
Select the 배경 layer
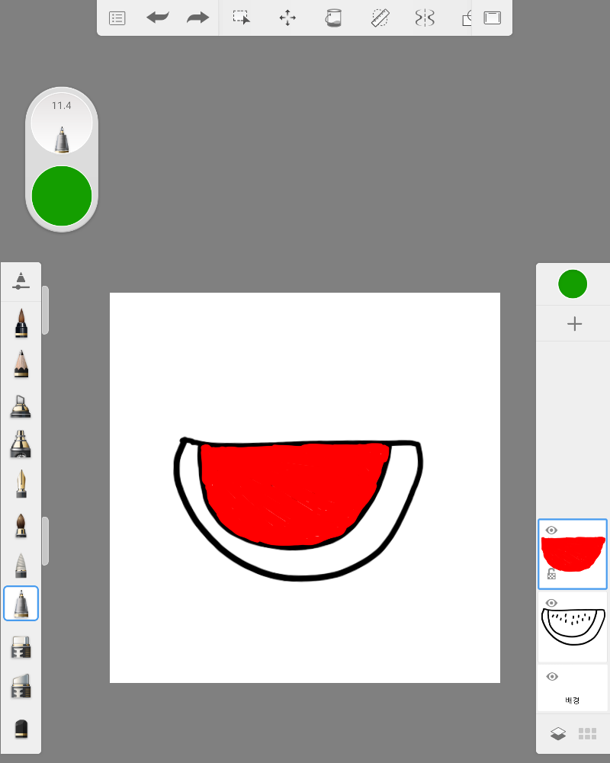(573, 688)
